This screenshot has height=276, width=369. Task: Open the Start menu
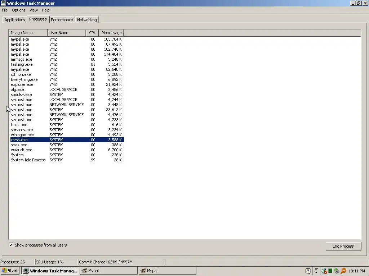(10, 271)
